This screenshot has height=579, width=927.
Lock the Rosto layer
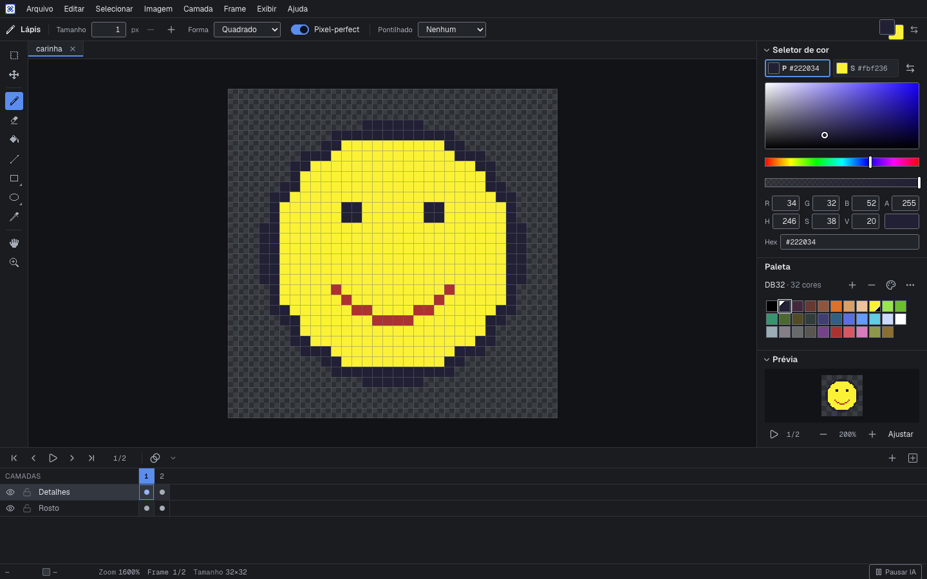27,508
